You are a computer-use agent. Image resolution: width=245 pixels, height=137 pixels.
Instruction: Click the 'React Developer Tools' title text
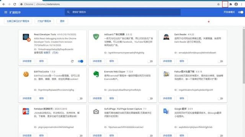pyautogui.click(x=45, y=35)
